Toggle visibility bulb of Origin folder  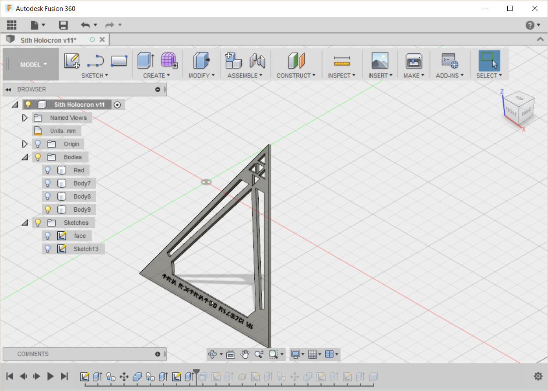(38, 144)
